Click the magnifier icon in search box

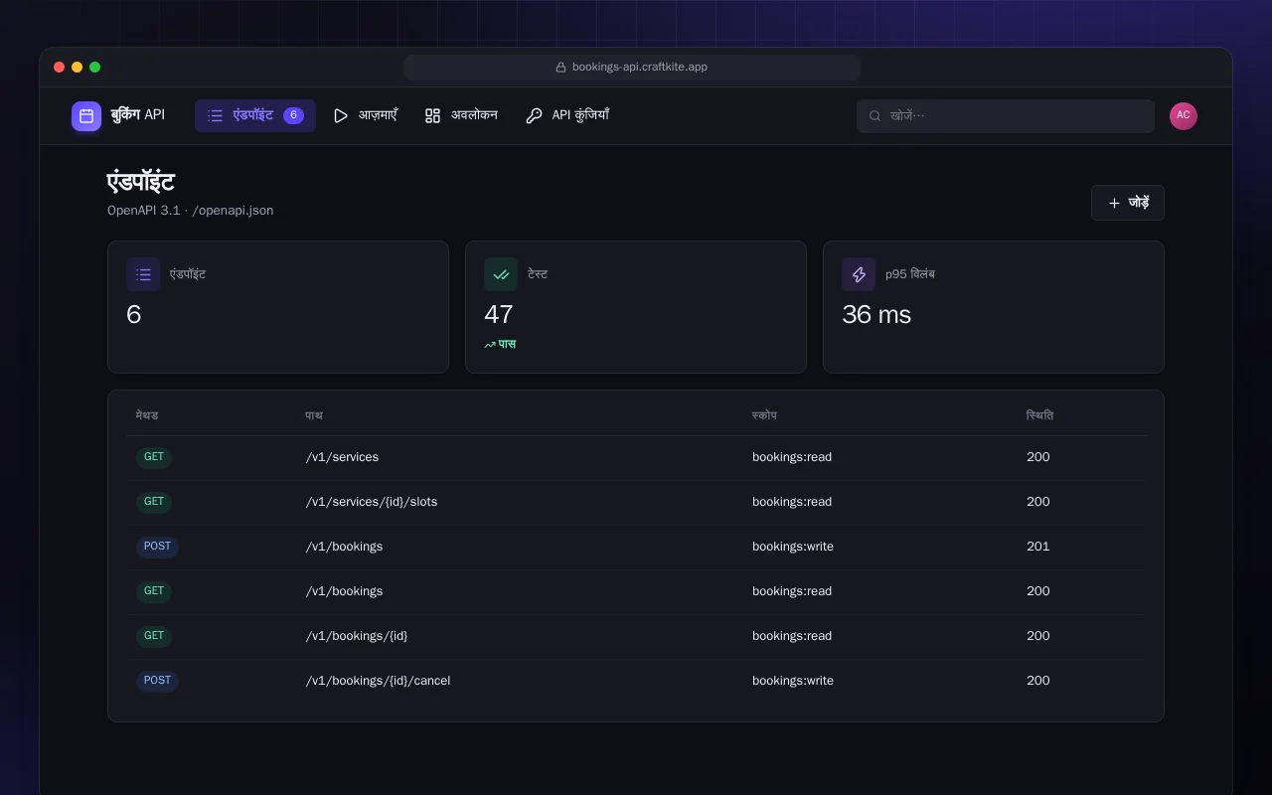coord(875,116)
